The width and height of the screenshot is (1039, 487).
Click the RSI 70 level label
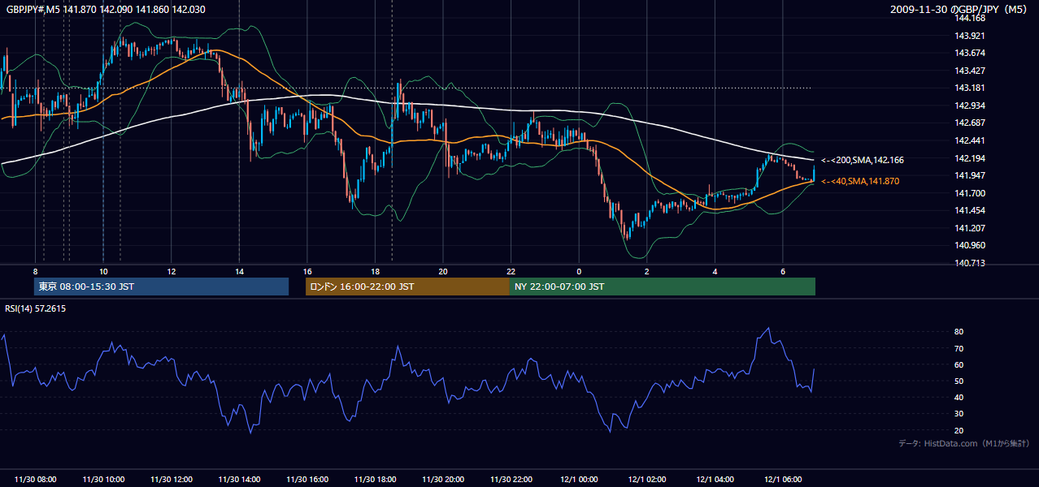click(x=959, y=348)
